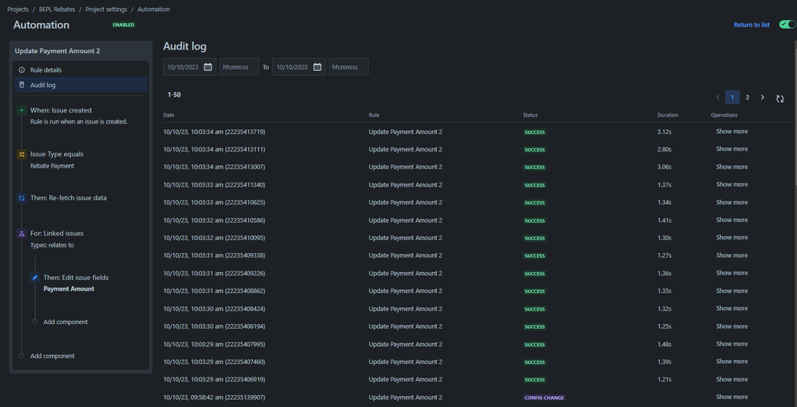Expand Show more for entry 22235413007
The height and width of the screenshot is (407, 797).
click(x=732, y=167)
